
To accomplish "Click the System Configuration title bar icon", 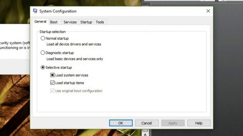I will click(x=35, y=11).
